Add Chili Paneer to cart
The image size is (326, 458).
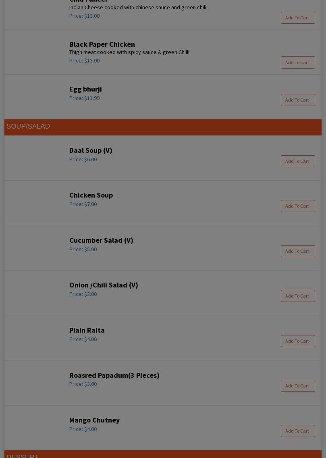(297, 18)
